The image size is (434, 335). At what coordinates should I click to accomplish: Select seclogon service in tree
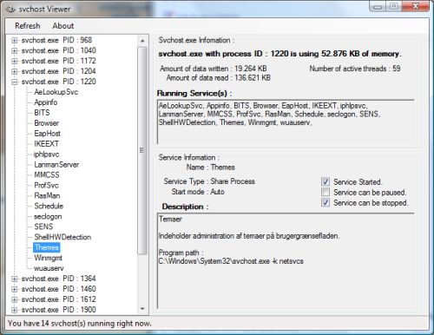(48, 216)
